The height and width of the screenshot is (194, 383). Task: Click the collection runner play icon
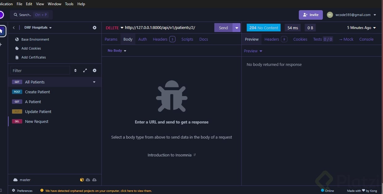[x=95, y=28]
